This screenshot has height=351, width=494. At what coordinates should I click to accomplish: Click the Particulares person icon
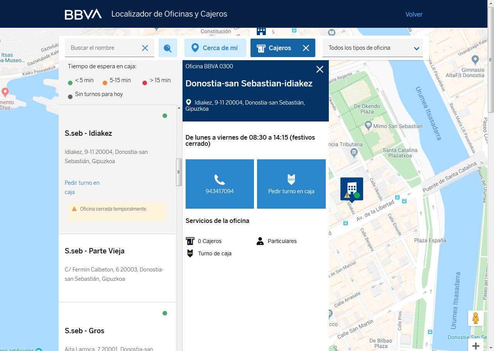260,241
